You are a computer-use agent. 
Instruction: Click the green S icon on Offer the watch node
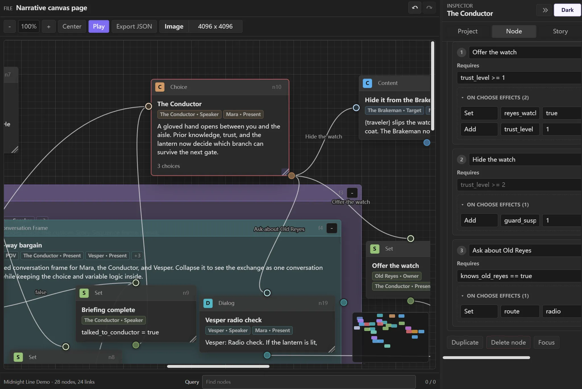pyautogui.click(x=375, y=249)
